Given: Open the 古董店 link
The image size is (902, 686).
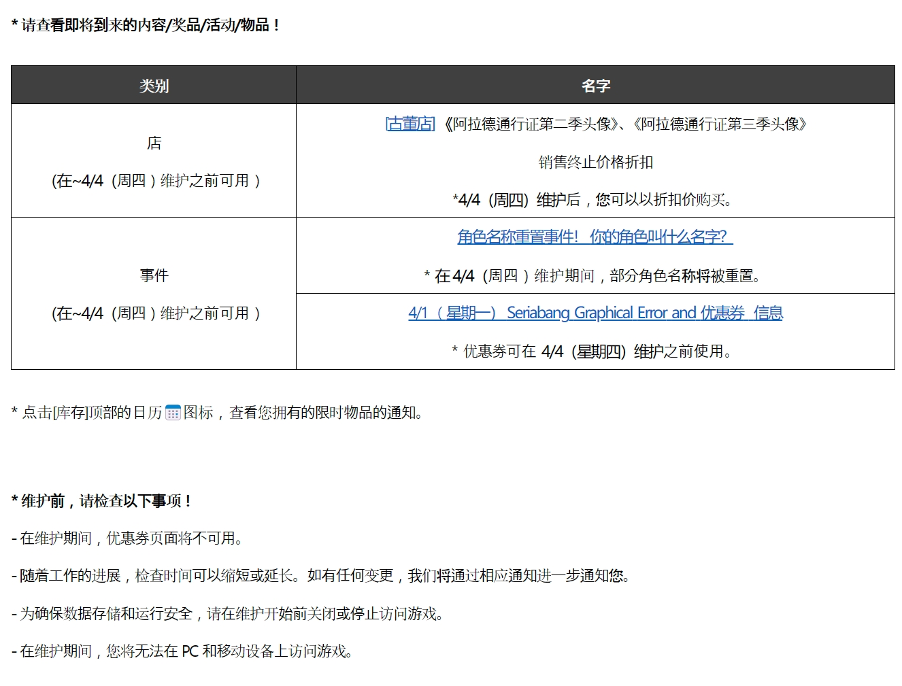Looking at the screenshot, I should tap(410, 124).
